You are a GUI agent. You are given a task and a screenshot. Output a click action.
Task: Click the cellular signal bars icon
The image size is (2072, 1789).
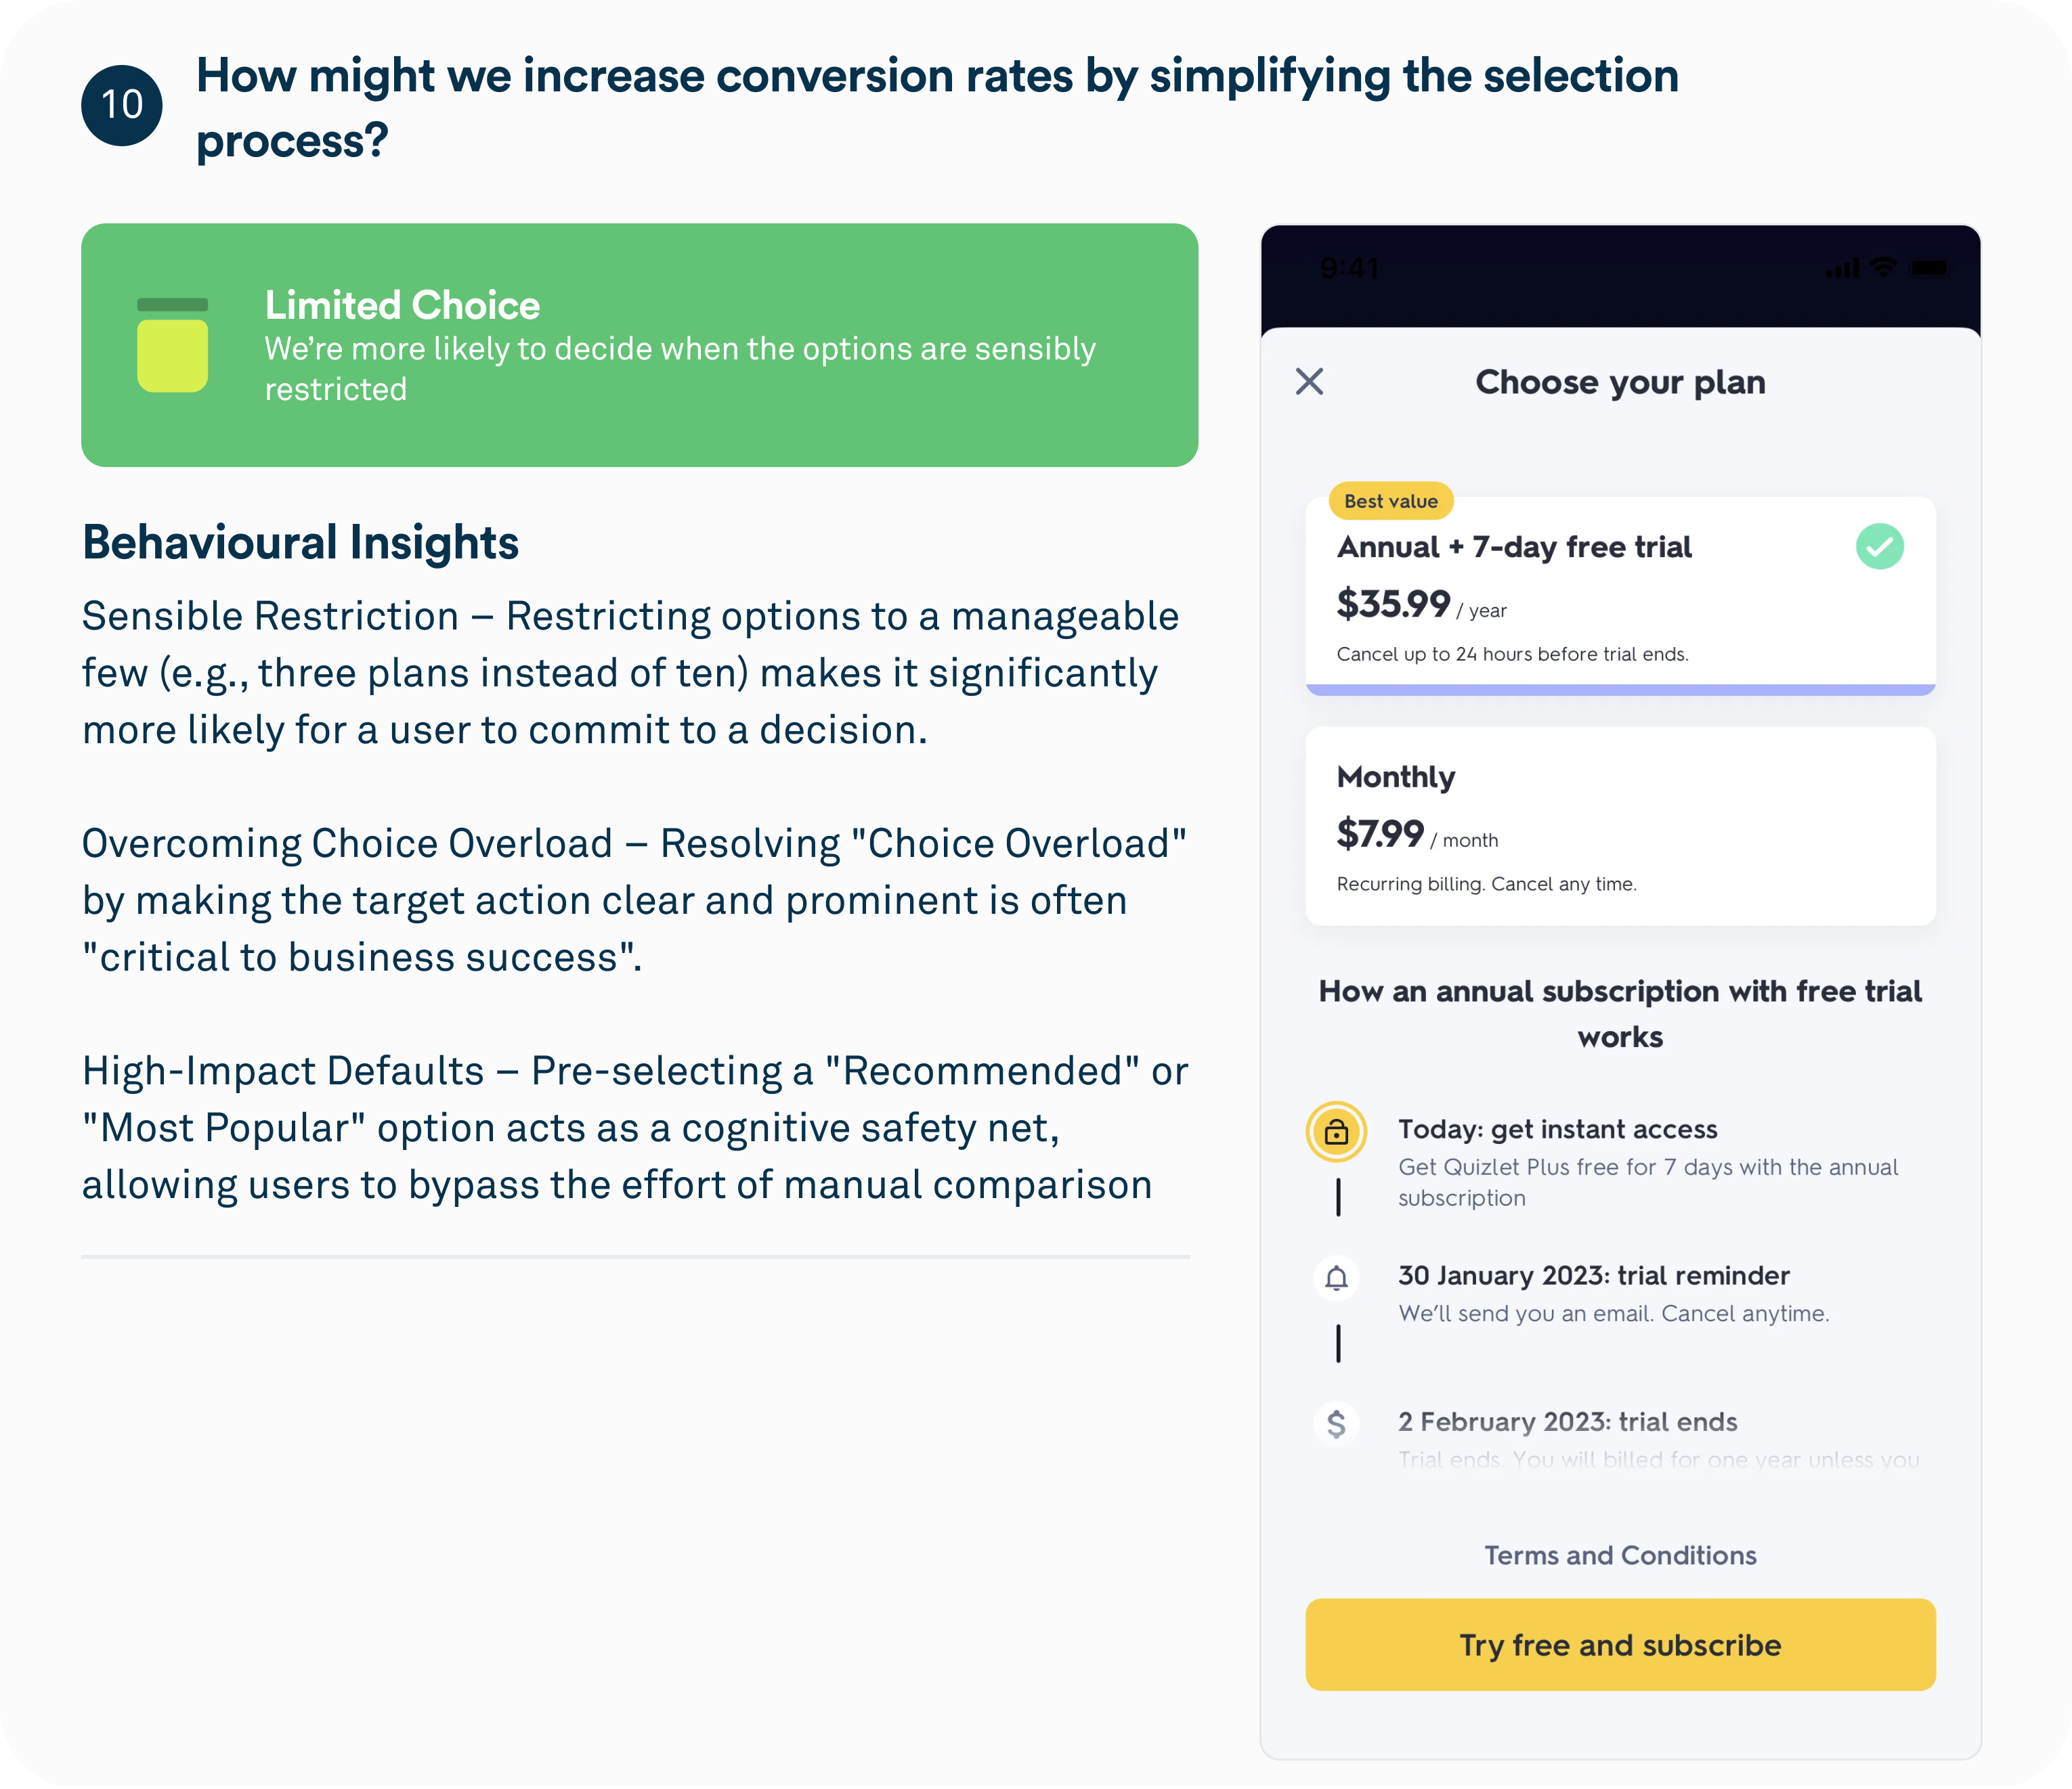pyautogui.click(x=1843, y=268)
